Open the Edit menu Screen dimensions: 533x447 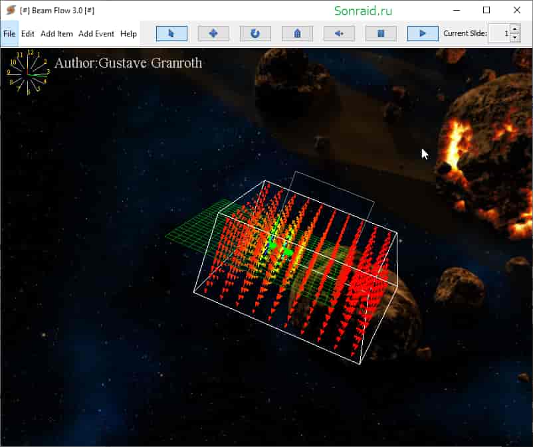(x=27, y=34)
